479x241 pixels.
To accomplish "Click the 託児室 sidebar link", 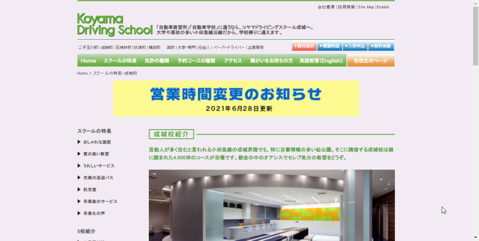I will [x=89, y=190].
